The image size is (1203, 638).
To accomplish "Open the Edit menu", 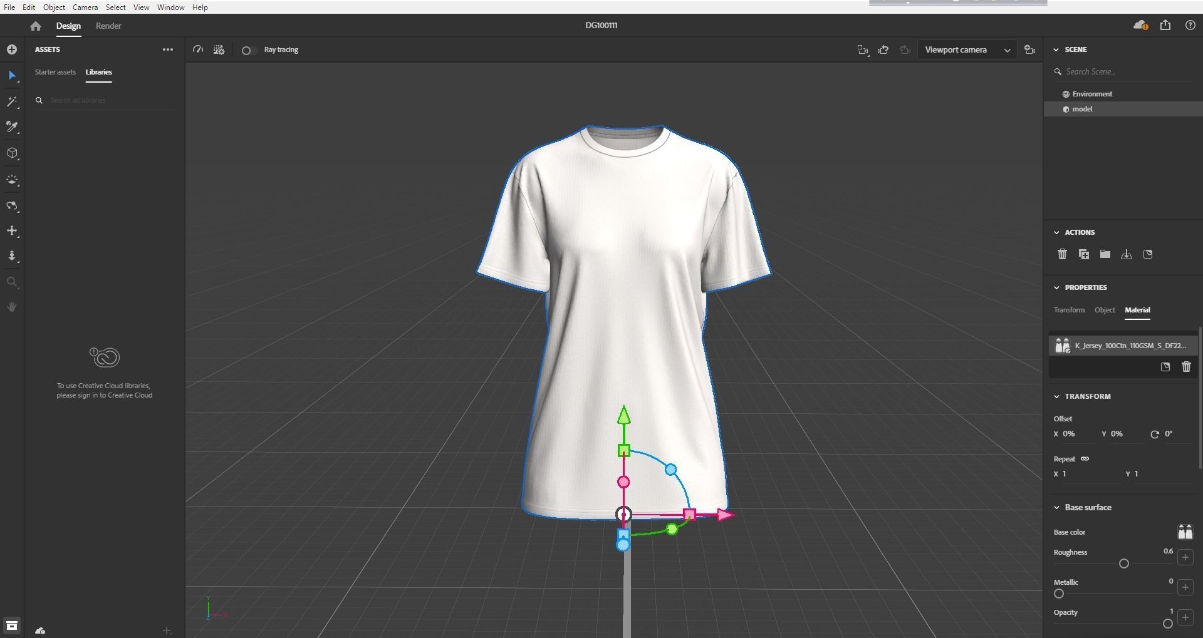I will (x=29, y=8).
